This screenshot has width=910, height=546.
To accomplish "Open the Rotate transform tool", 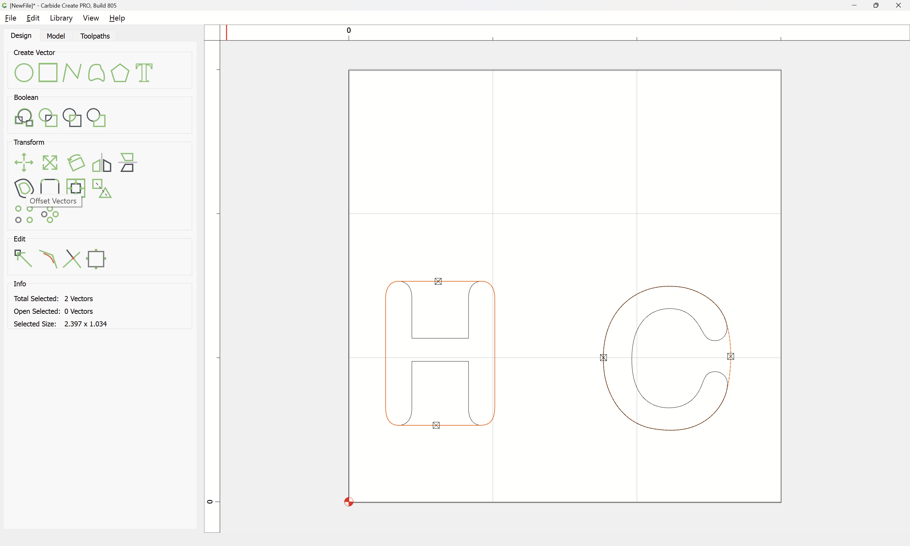I will pos(76,162).
